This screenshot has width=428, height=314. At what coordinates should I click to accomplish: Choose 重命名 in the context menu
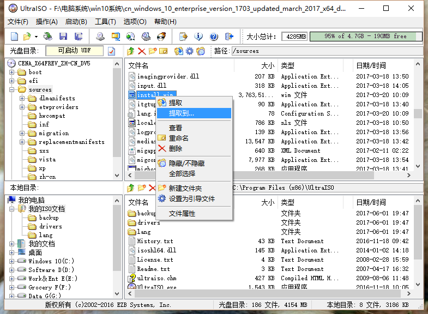coord(194,138)
